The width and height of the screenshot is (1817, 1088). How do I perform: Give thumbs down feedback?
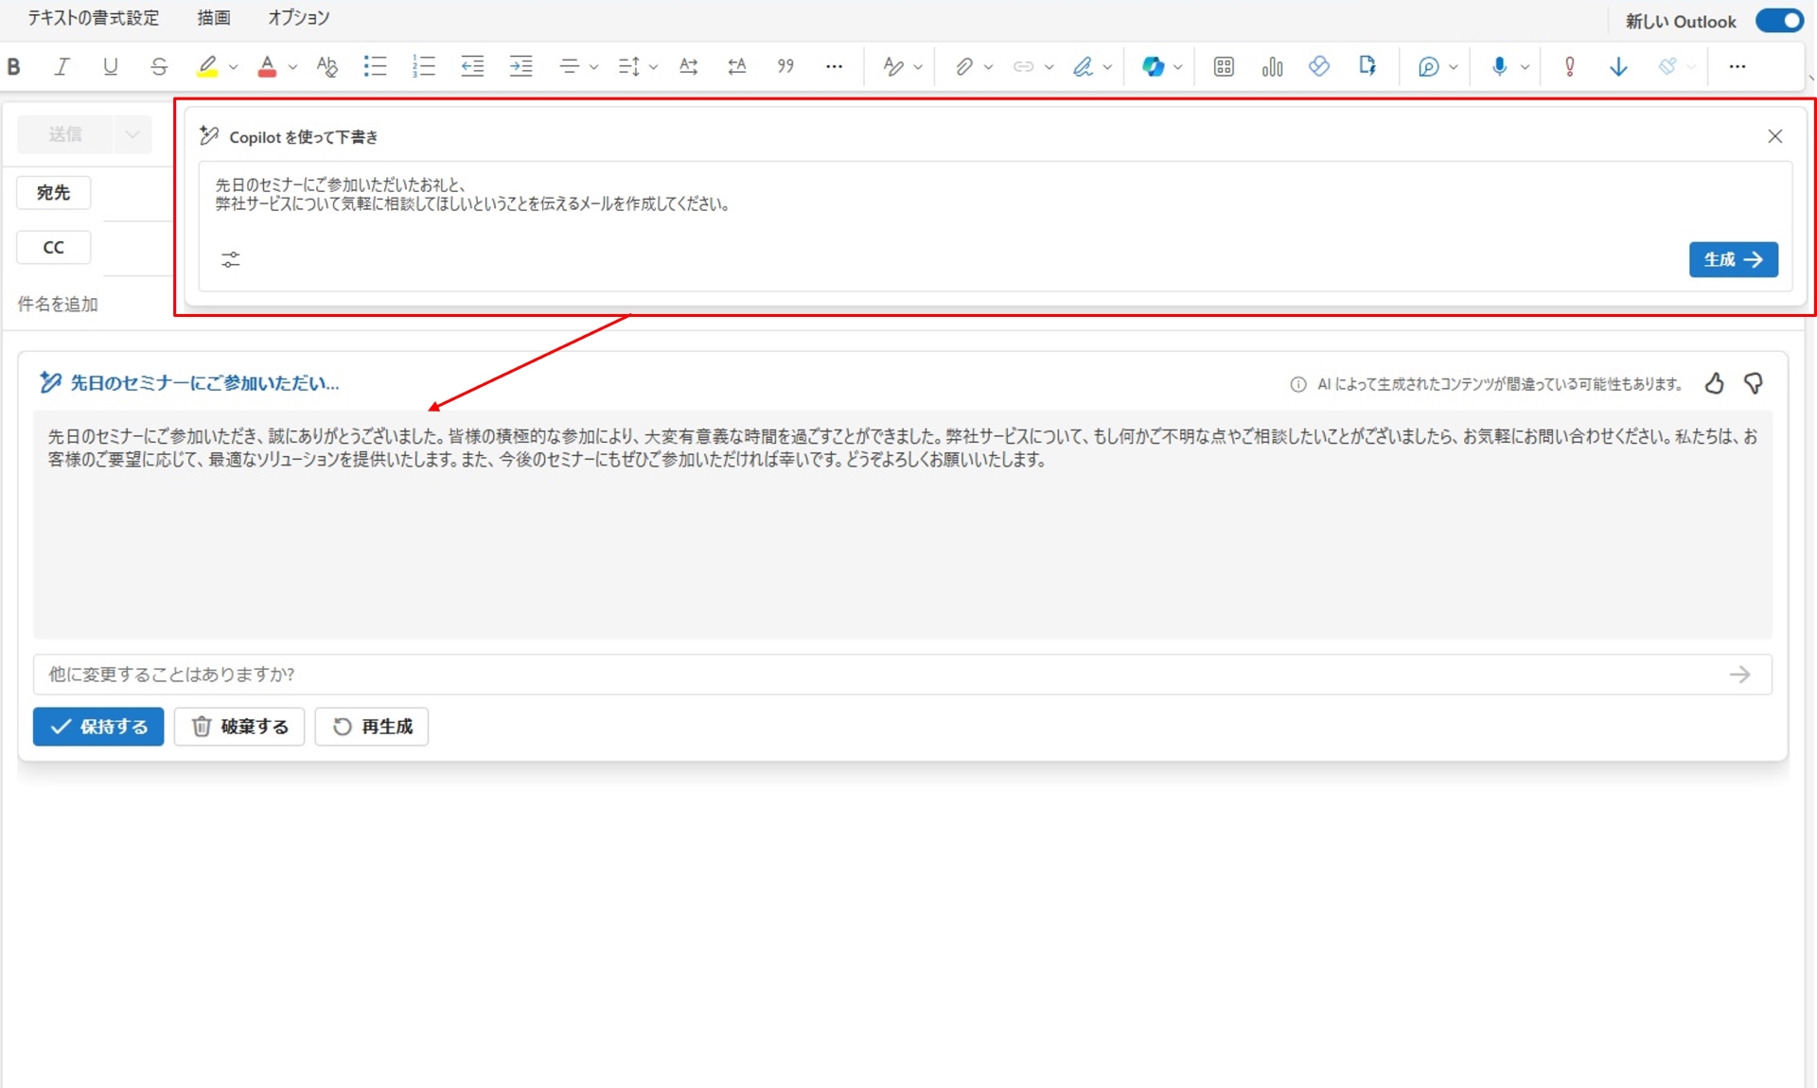pos(1754,383)
